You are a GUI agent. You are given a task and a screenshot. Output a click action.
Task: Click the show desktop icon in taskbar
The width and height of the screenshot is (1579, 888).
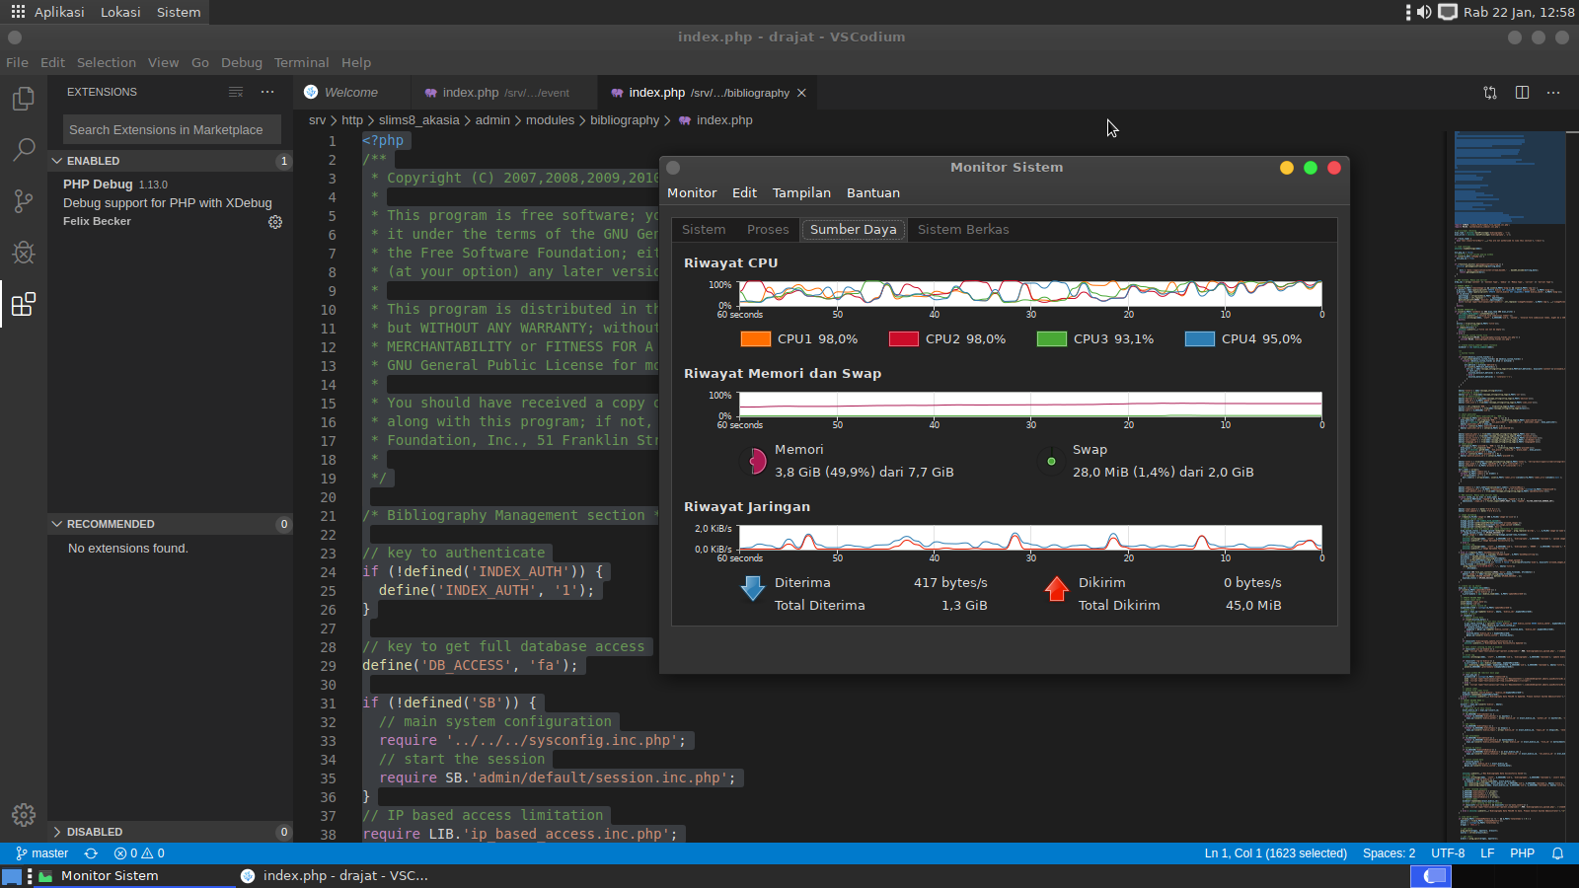pos(12,876)
